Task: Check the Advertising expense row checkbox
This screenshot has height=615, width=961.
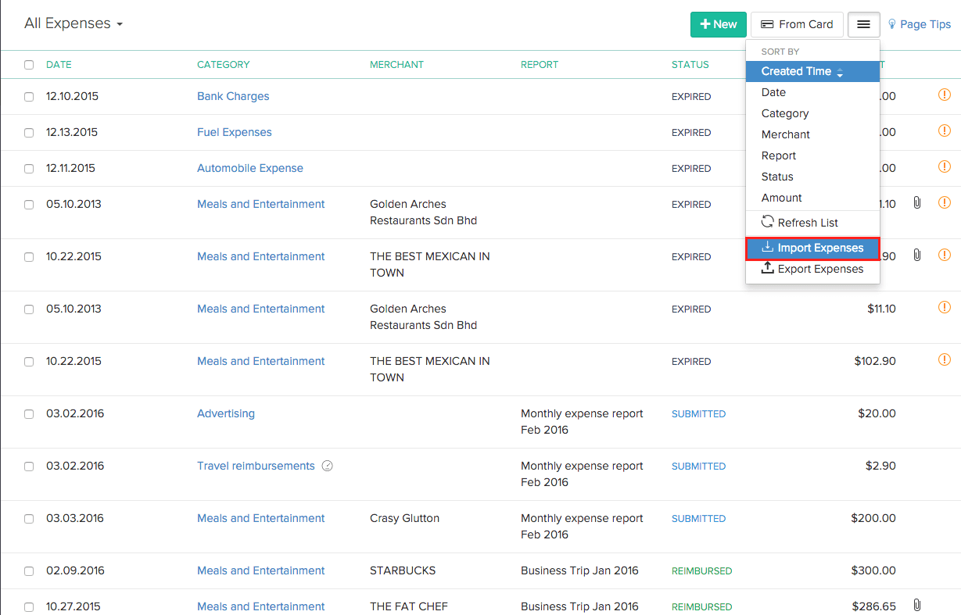Action: [29, 414]
